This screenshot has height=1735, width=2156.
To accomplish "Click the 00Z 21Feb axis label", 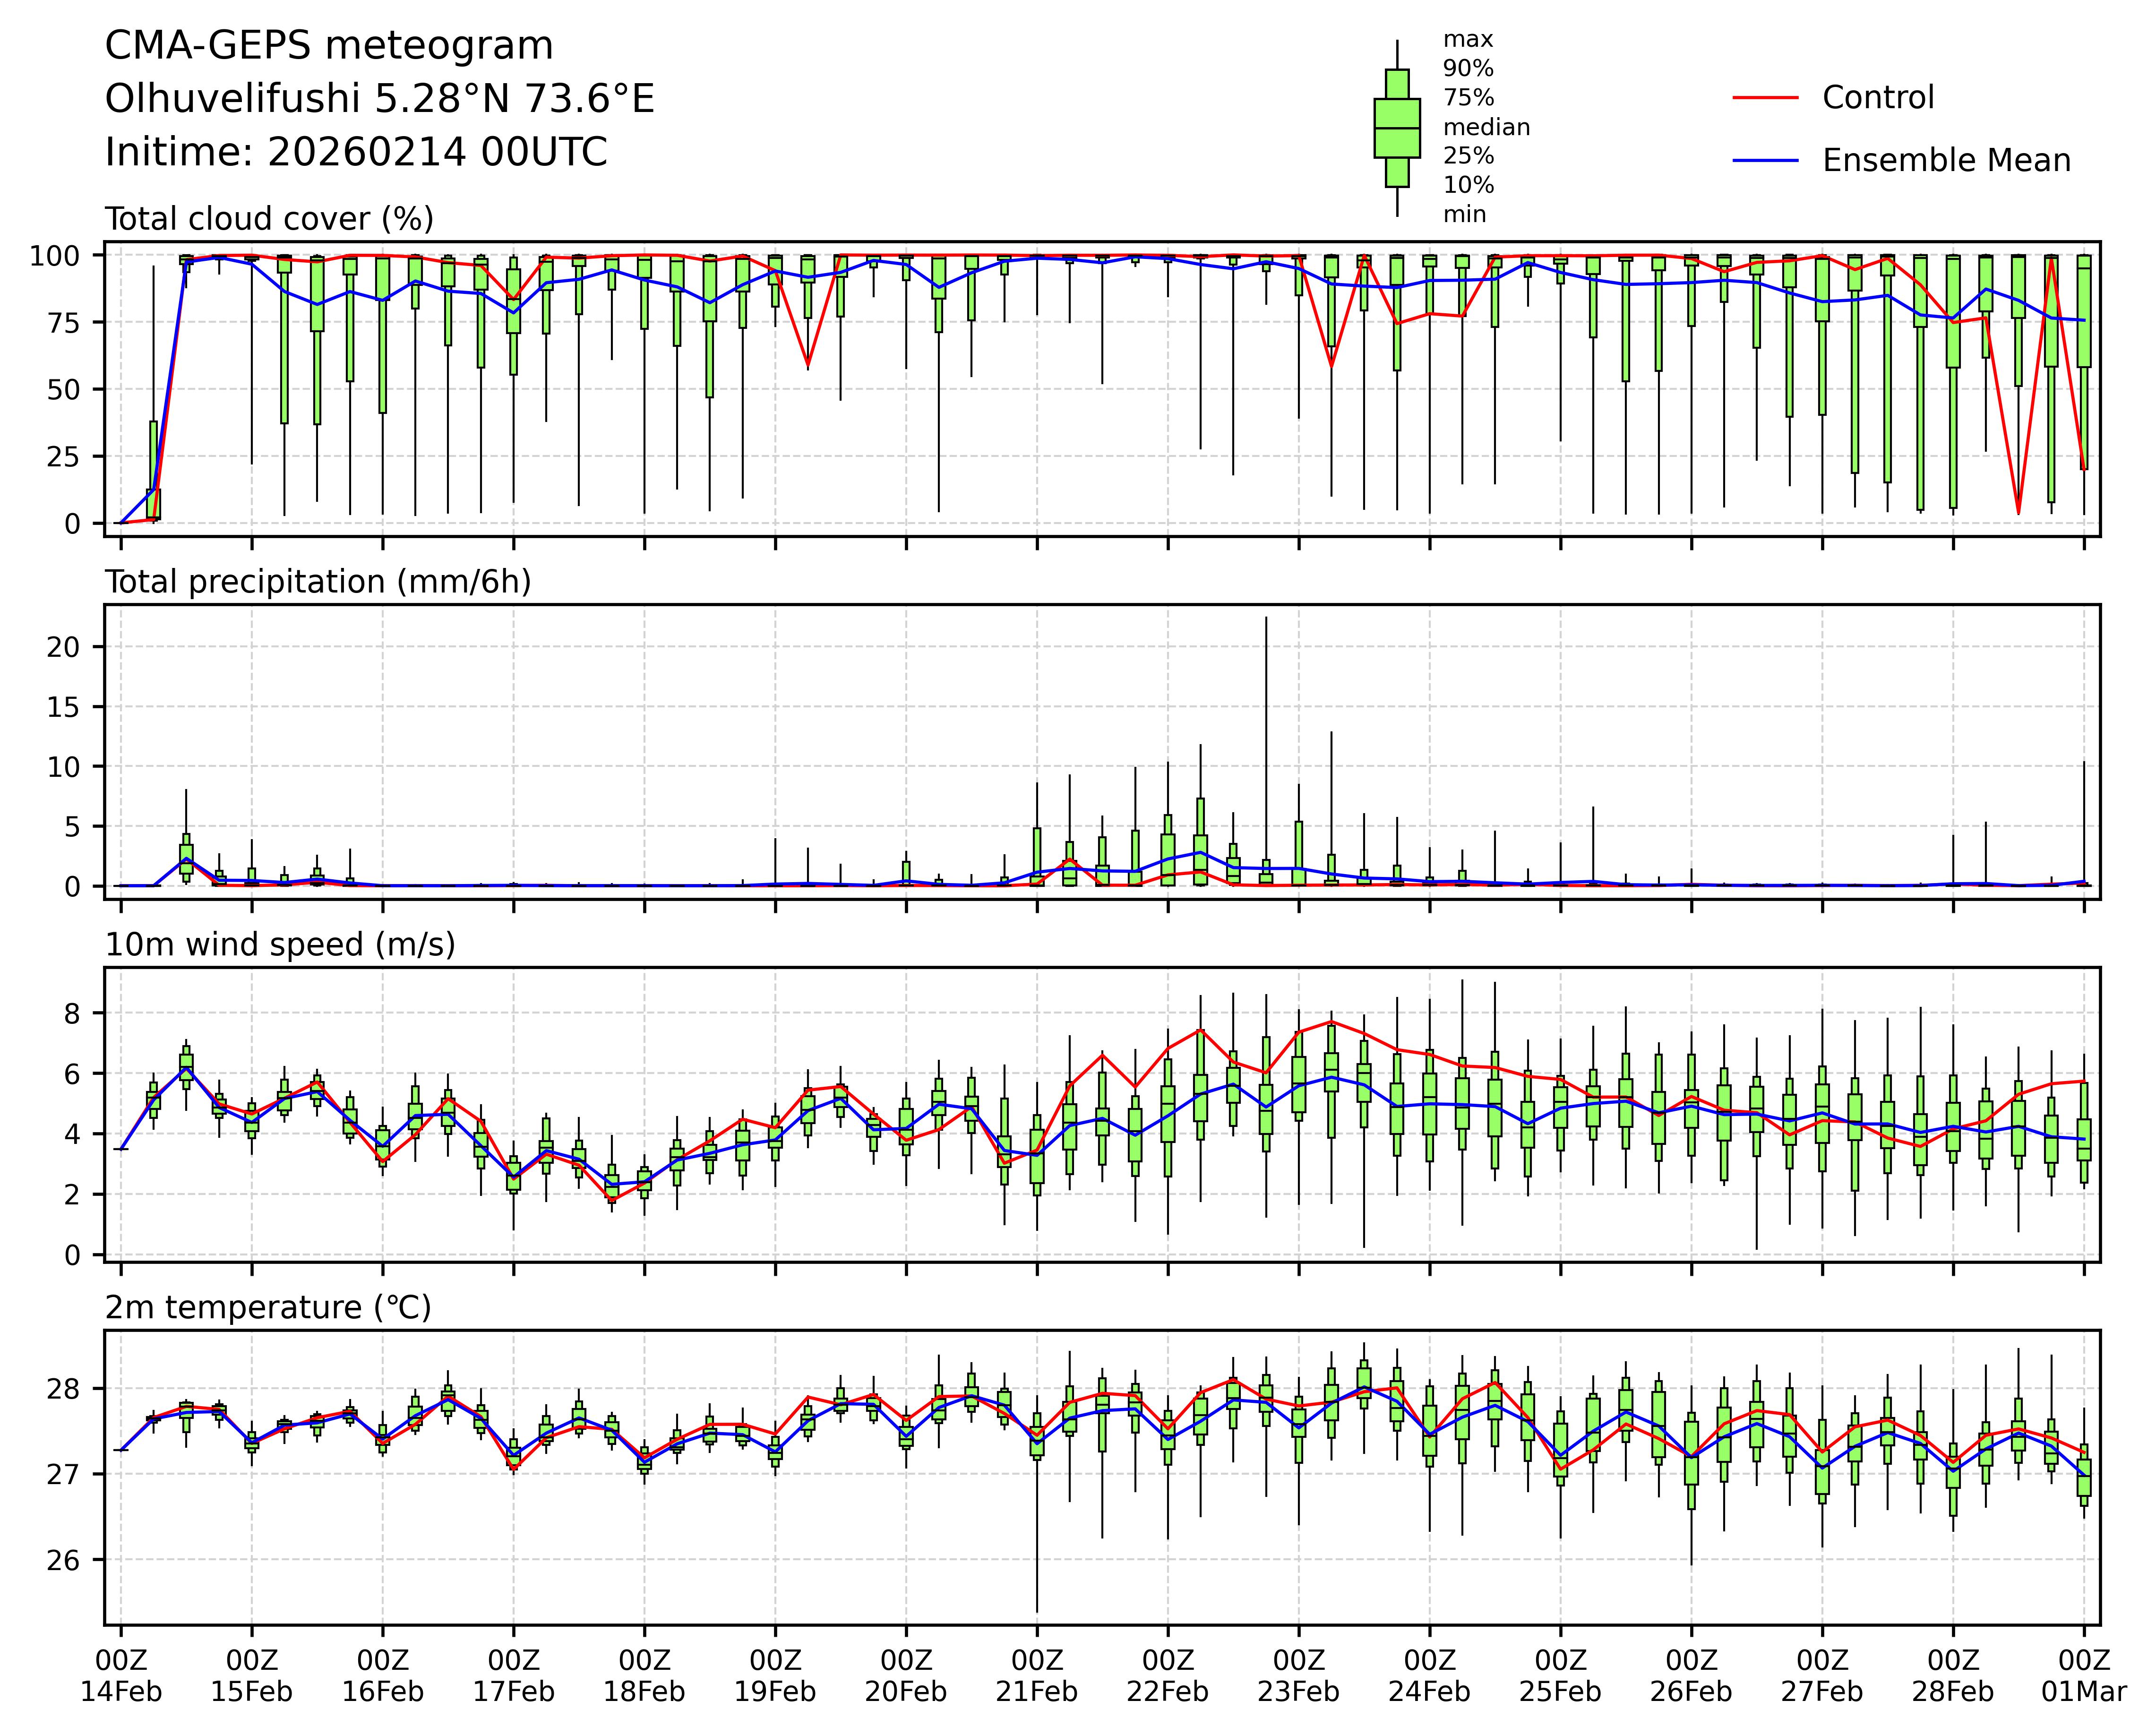I will [x=1037, y=1676].
